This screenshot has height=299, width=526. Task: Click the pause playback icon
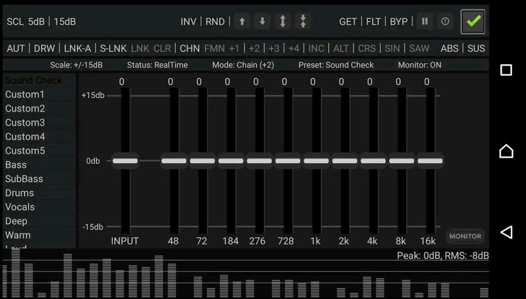(424, 21)
